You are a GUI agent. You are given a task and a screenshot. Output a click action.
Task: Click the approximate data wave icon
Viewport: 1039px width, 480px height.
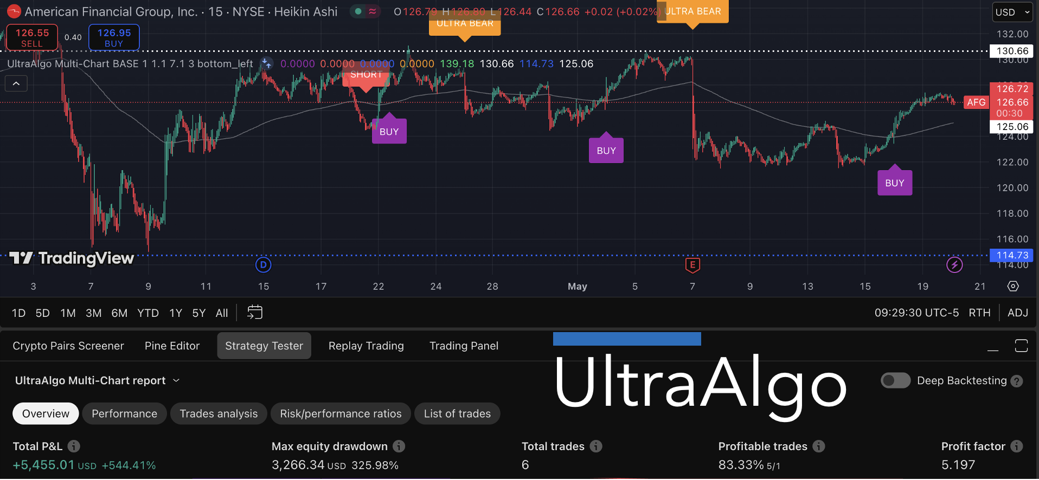[x=373, y=11]
